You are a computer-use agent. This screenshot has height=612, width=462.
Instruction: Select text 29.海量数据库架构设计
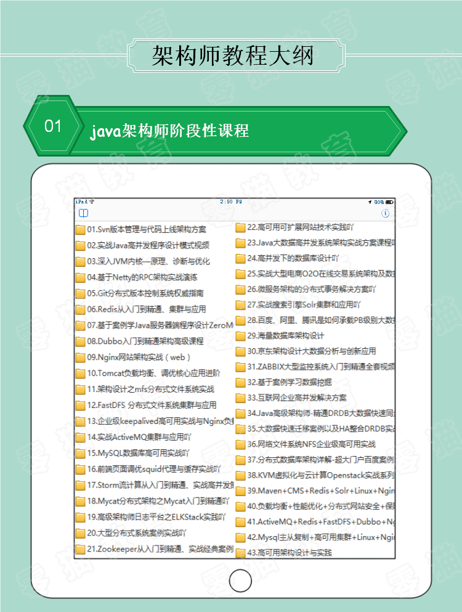[286, 336]
